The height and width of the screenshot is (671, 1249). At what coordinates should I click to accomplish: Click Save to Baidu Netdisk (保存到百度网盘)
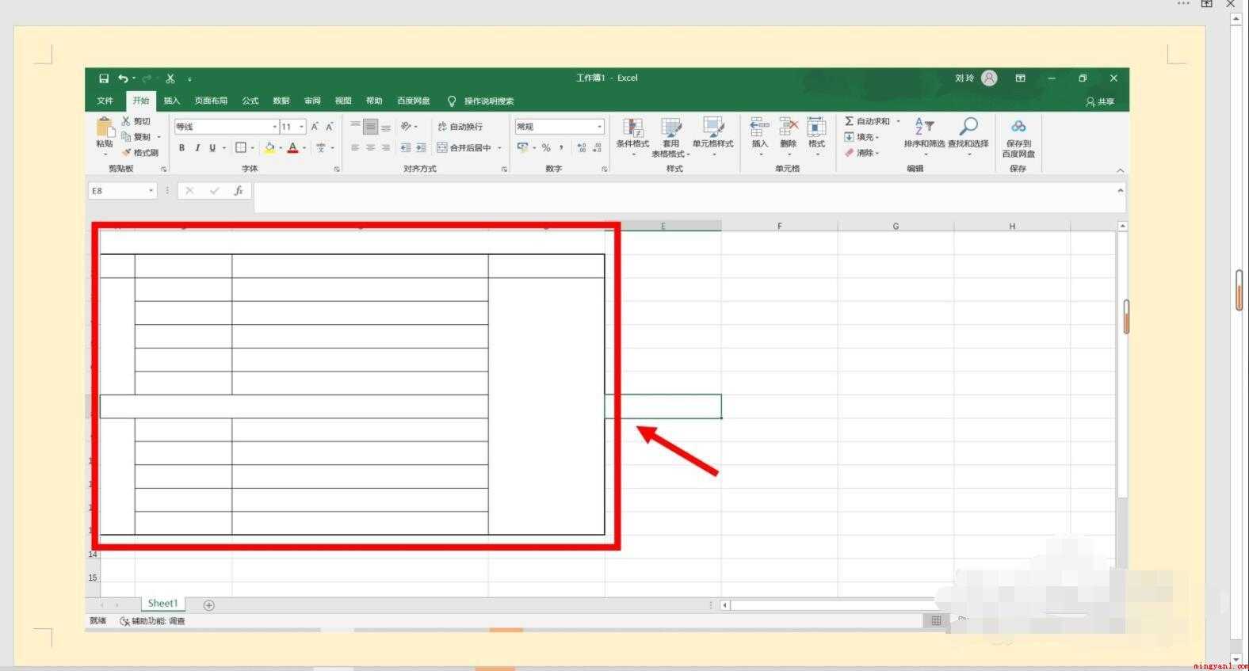click(1018, 139)
